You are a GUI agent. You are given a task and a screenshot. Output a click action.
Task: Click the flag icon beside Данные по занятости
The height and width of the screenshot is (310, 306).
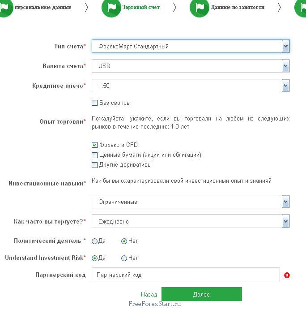(x=200, y=8)
